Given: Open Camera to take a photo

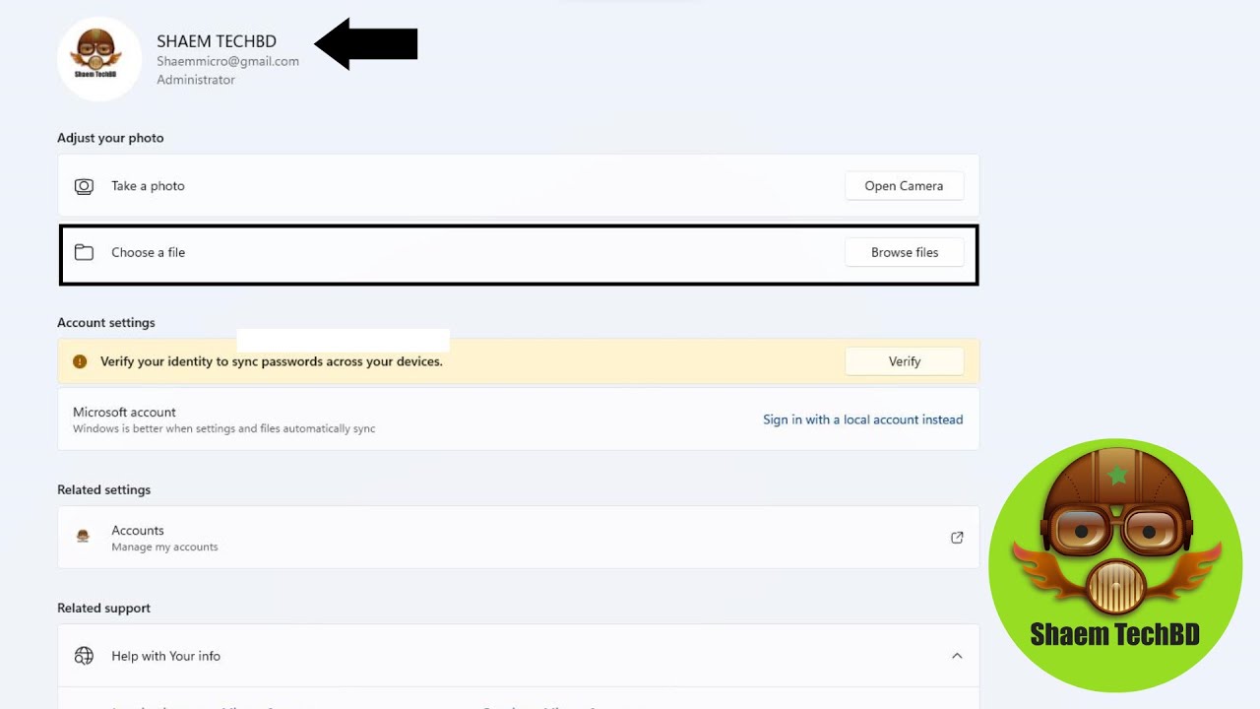Looking at the screenshot, I should click(904, 186).
